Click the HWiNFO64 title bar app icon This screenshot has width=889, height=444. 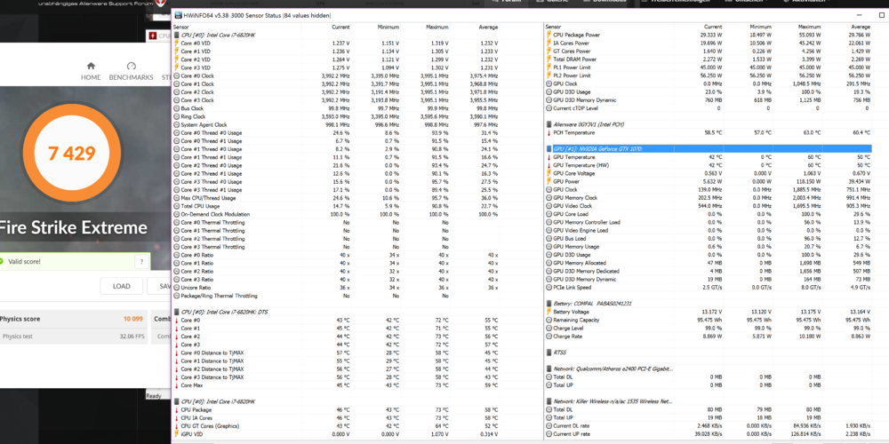(179, 16)
